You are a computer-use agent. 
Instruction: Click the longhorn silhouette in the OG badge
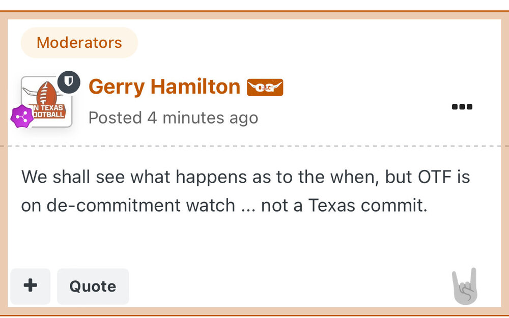265,88
